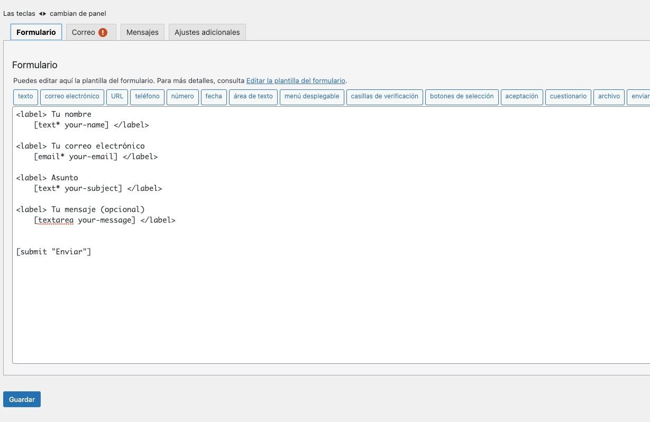Insert a cuestionario tag
The height and width of the screenshot is (422, 650).
568,97
